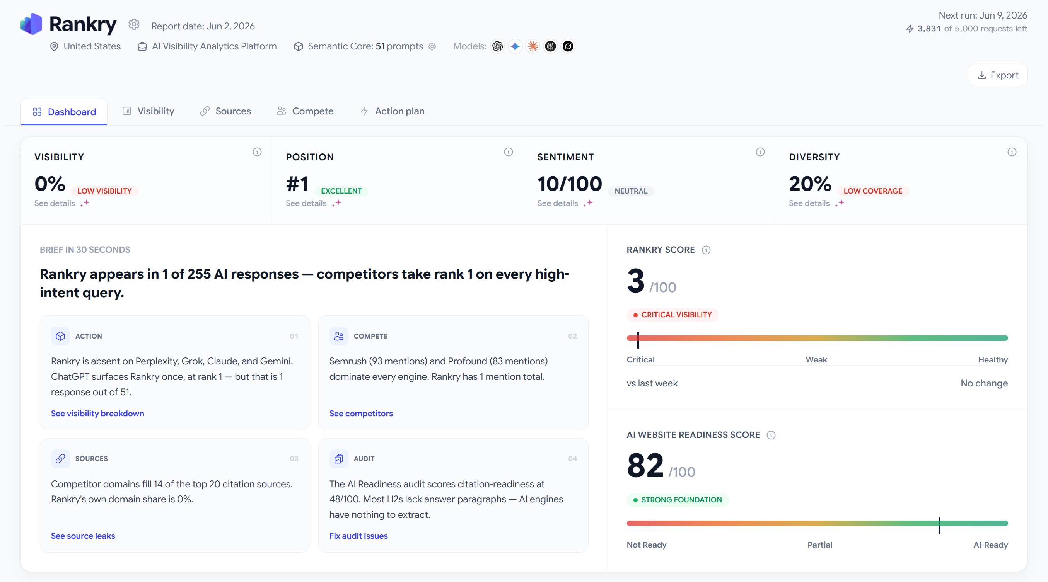Click the 'BRIEF IN 30 SECONDS' heading
1048x582 pixels.
(85, 250)
